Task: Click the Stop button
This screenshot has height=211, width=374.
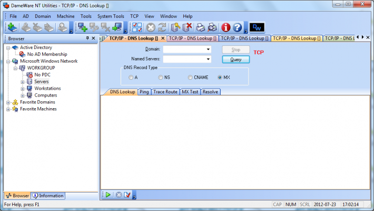Action: coord(235,50)
